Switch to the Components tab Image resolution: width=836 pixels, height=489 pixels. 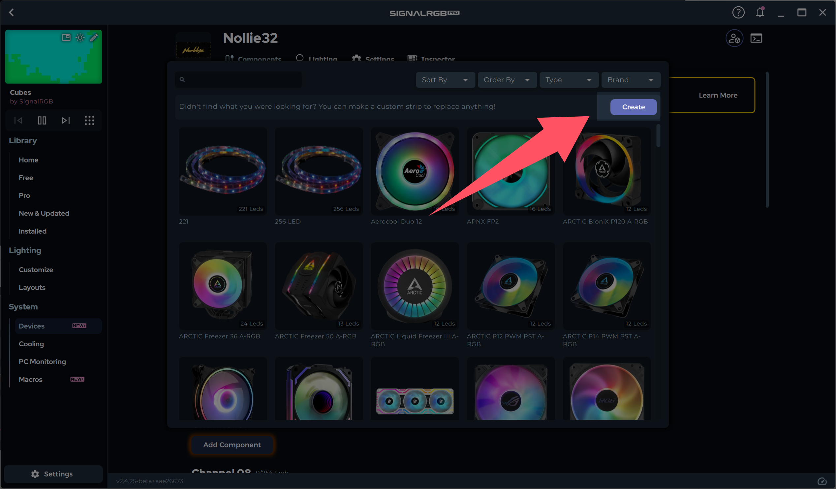click(x=254, y=58)
